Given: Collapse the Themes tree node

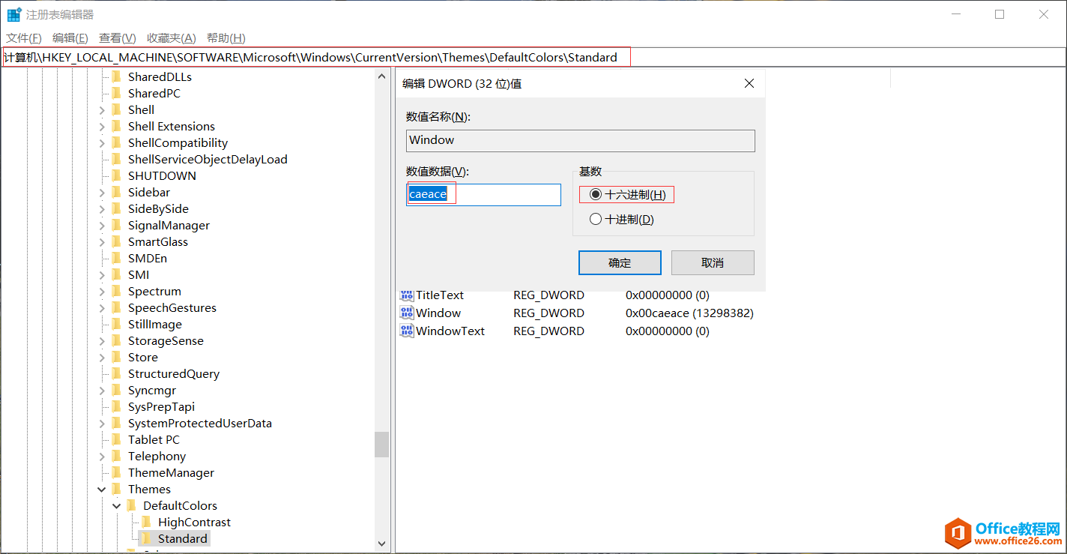Looking at the screenshot, I should coord(102,489).
